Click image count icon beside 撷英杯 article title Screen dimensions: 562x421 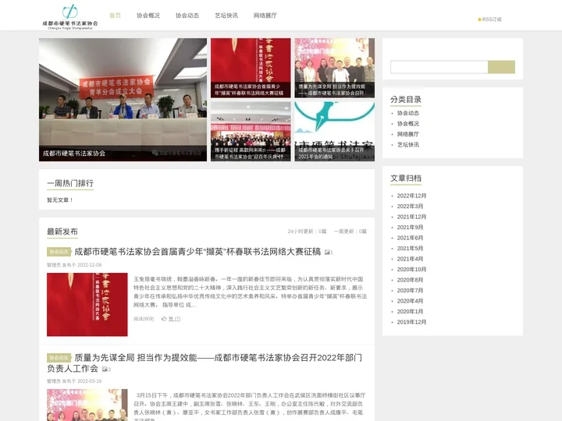329,252
